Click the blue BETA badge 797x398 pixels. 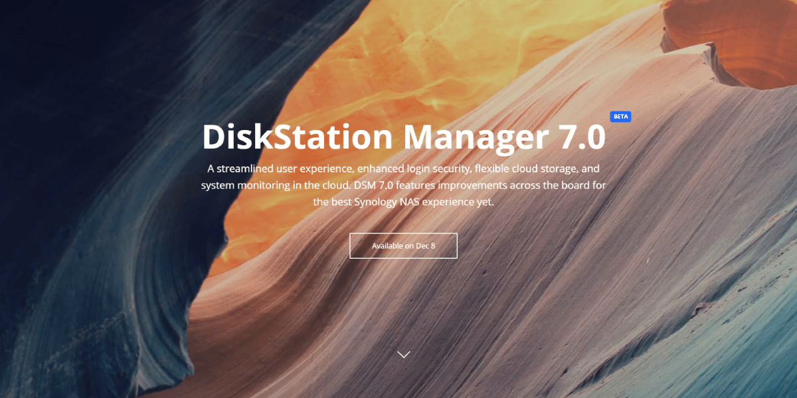pos(620,116)
